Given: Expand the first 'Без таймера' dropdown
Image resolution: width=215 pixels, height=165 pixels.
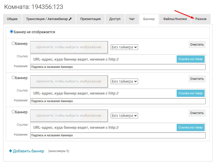Looking at the screenshot, I should tap(124, 47).
